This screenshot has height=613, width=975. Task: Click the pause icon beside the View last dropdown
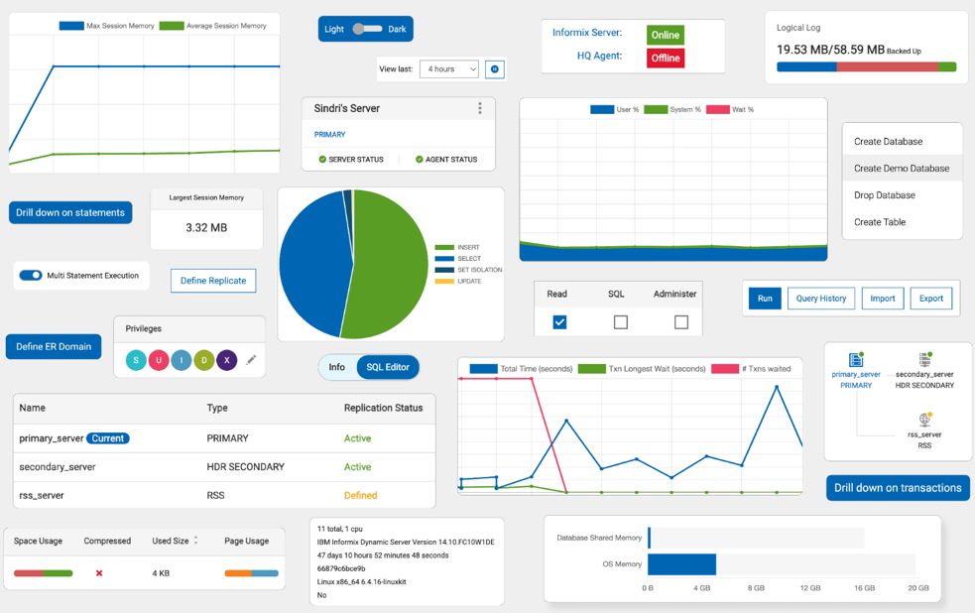[x=493, y=69]
